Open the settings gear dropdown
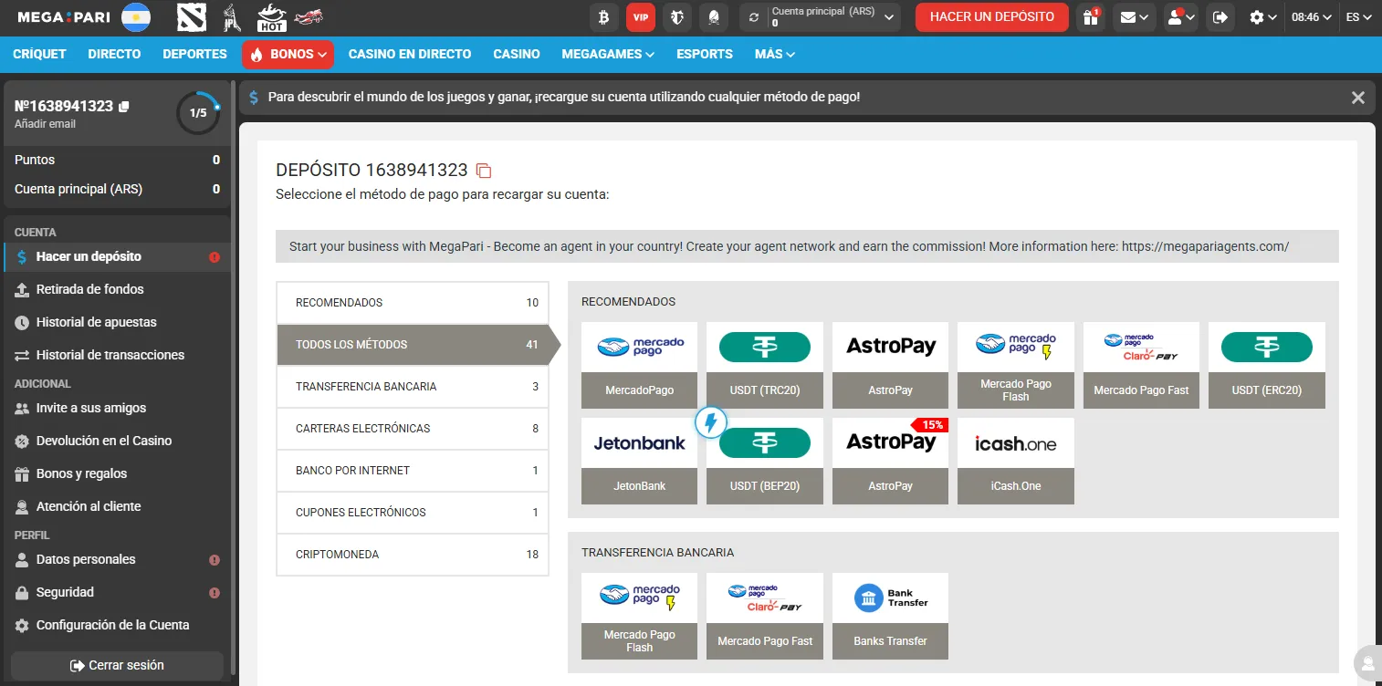The height and width of the screenshot is (686, 1382). (1262, 17)
